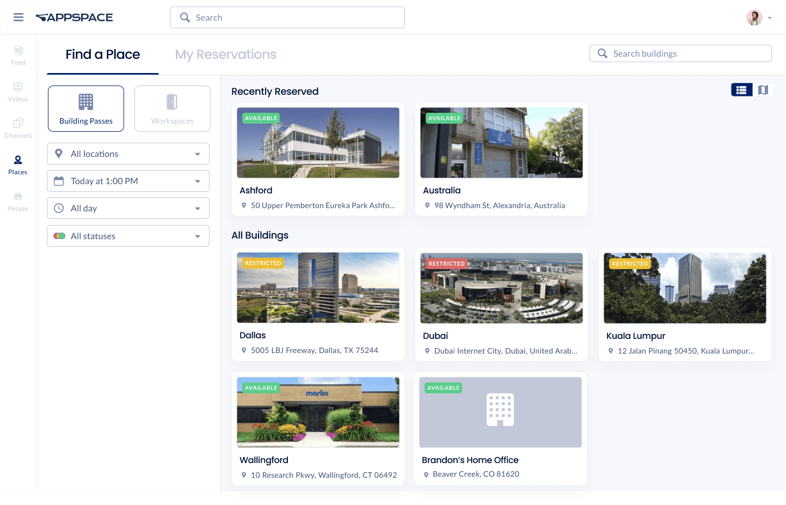Select the Workspaces option

[172, 108]
